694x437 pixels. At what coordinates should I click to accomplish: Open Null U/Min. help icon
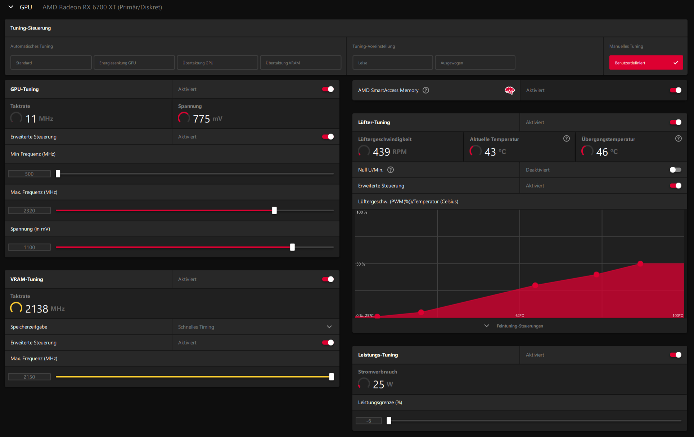pyautogui.click(x=391, y=170)
